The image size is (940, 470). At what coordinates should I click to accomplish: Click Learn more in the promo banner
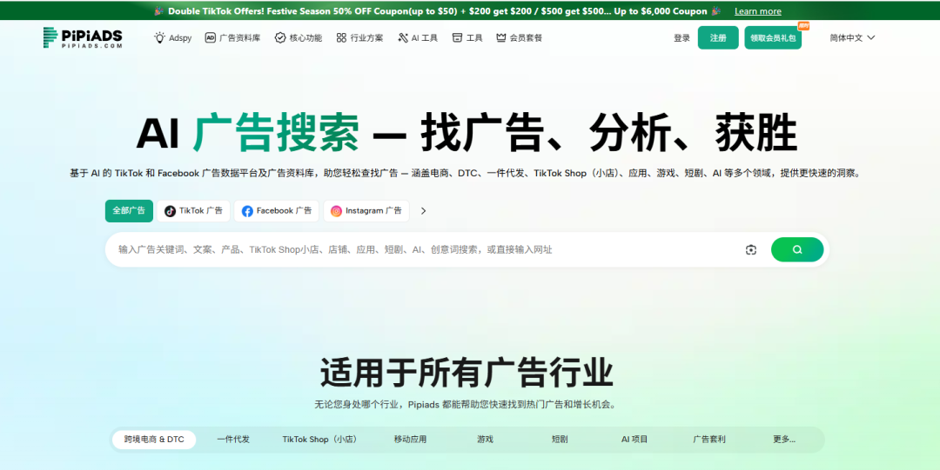(758, 11)
